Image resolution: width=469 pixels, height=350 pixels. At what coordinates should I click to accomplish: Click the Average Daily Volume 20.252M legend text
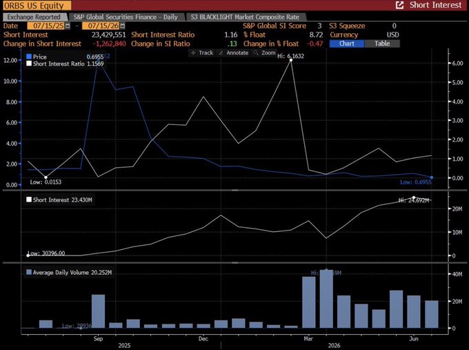click(72, 273)
